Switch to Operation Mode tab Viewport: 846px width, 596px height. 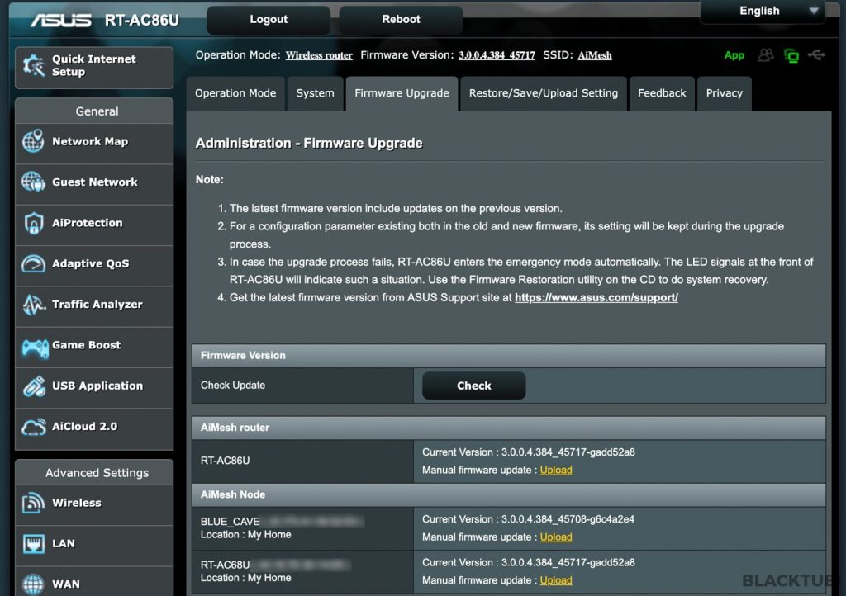(235, 93)
